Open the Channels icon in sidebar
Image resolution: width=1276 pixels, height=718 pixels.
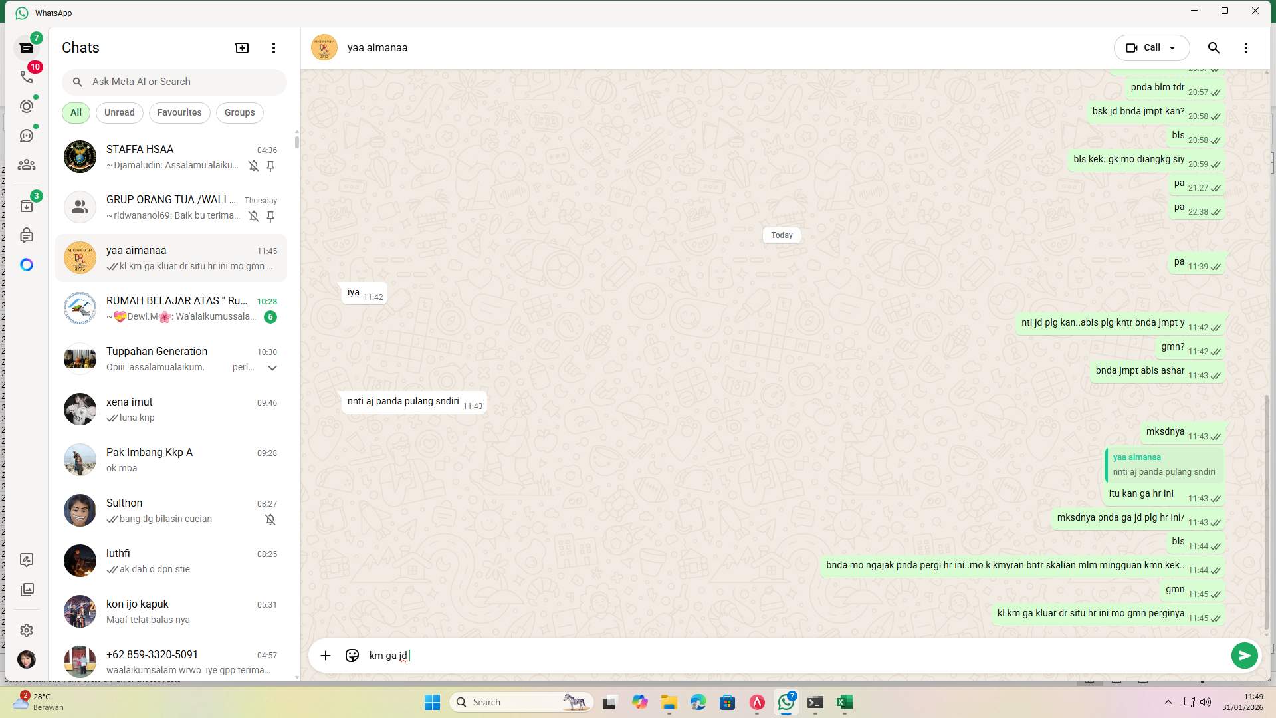pos(27,135)
